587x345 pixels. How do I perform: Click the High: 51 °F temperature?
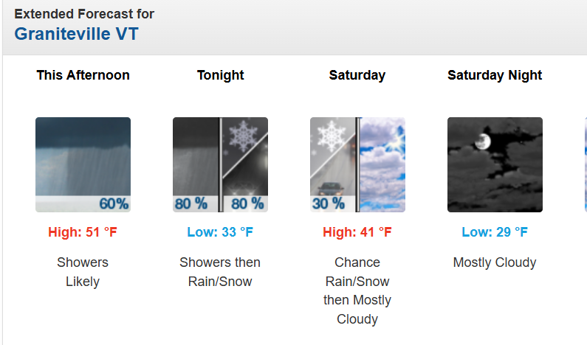(83, 232)
